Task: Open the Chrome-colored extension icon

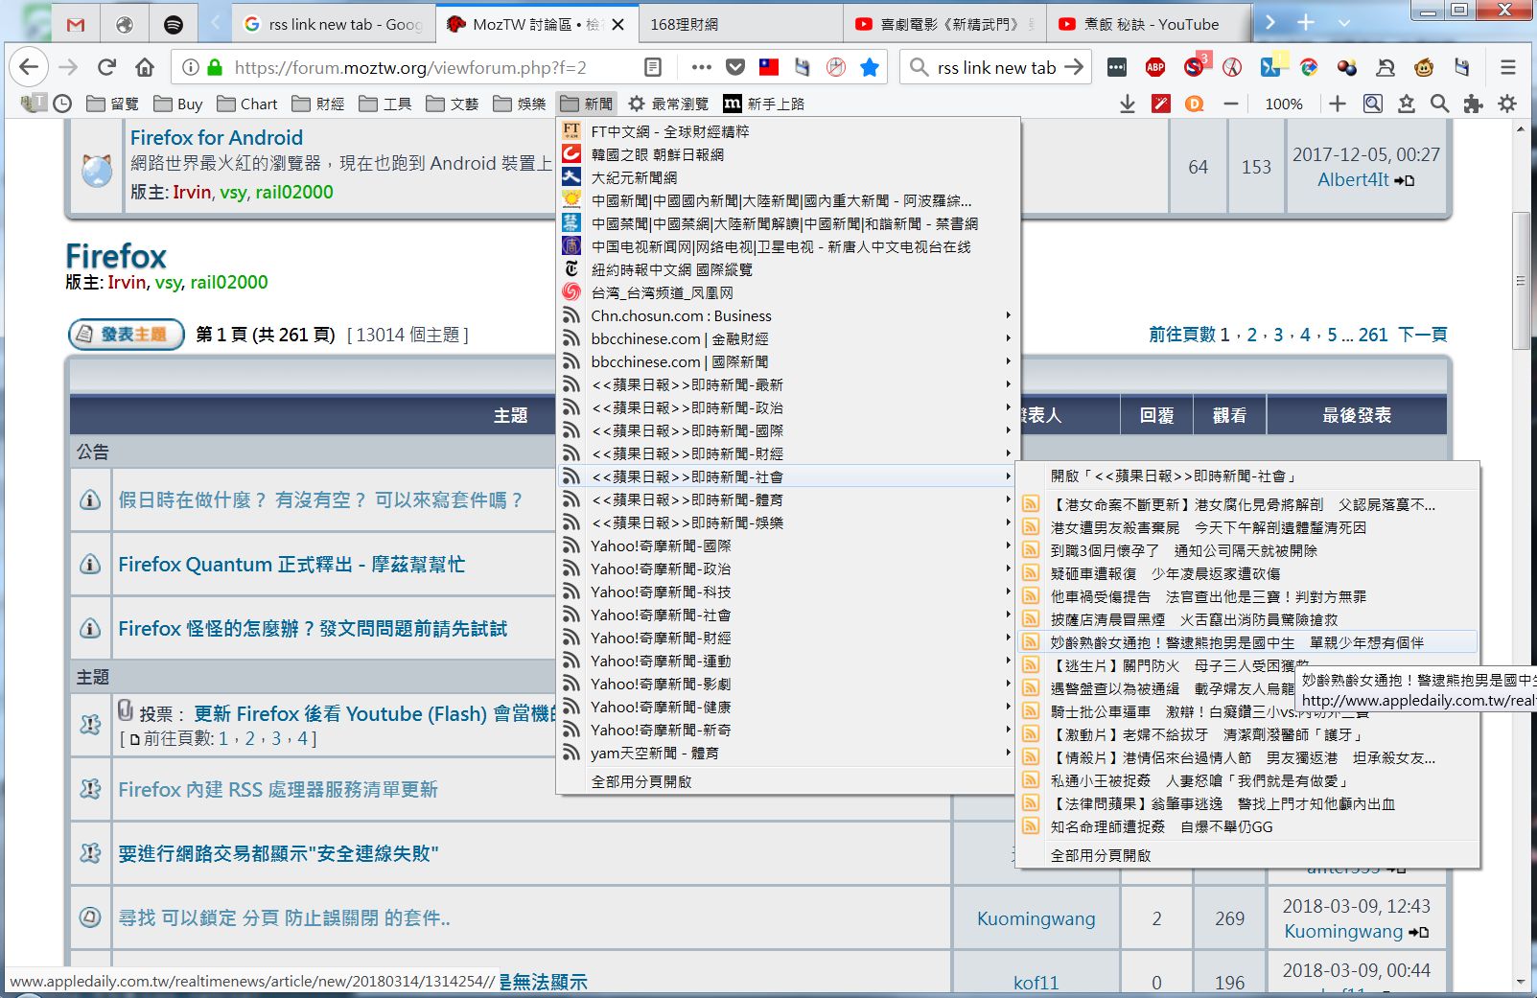Action: (x=1309, y=67)
